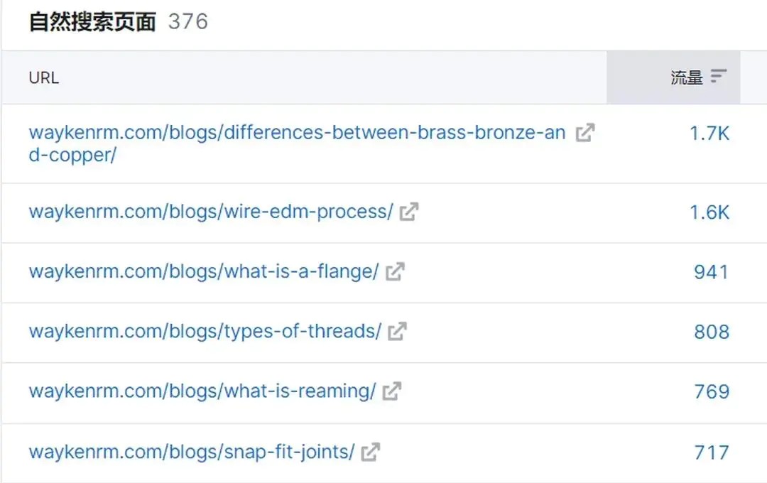Open external link icon for what-is-reaming
The image size is (767, 483).
[x=392, y=391]
